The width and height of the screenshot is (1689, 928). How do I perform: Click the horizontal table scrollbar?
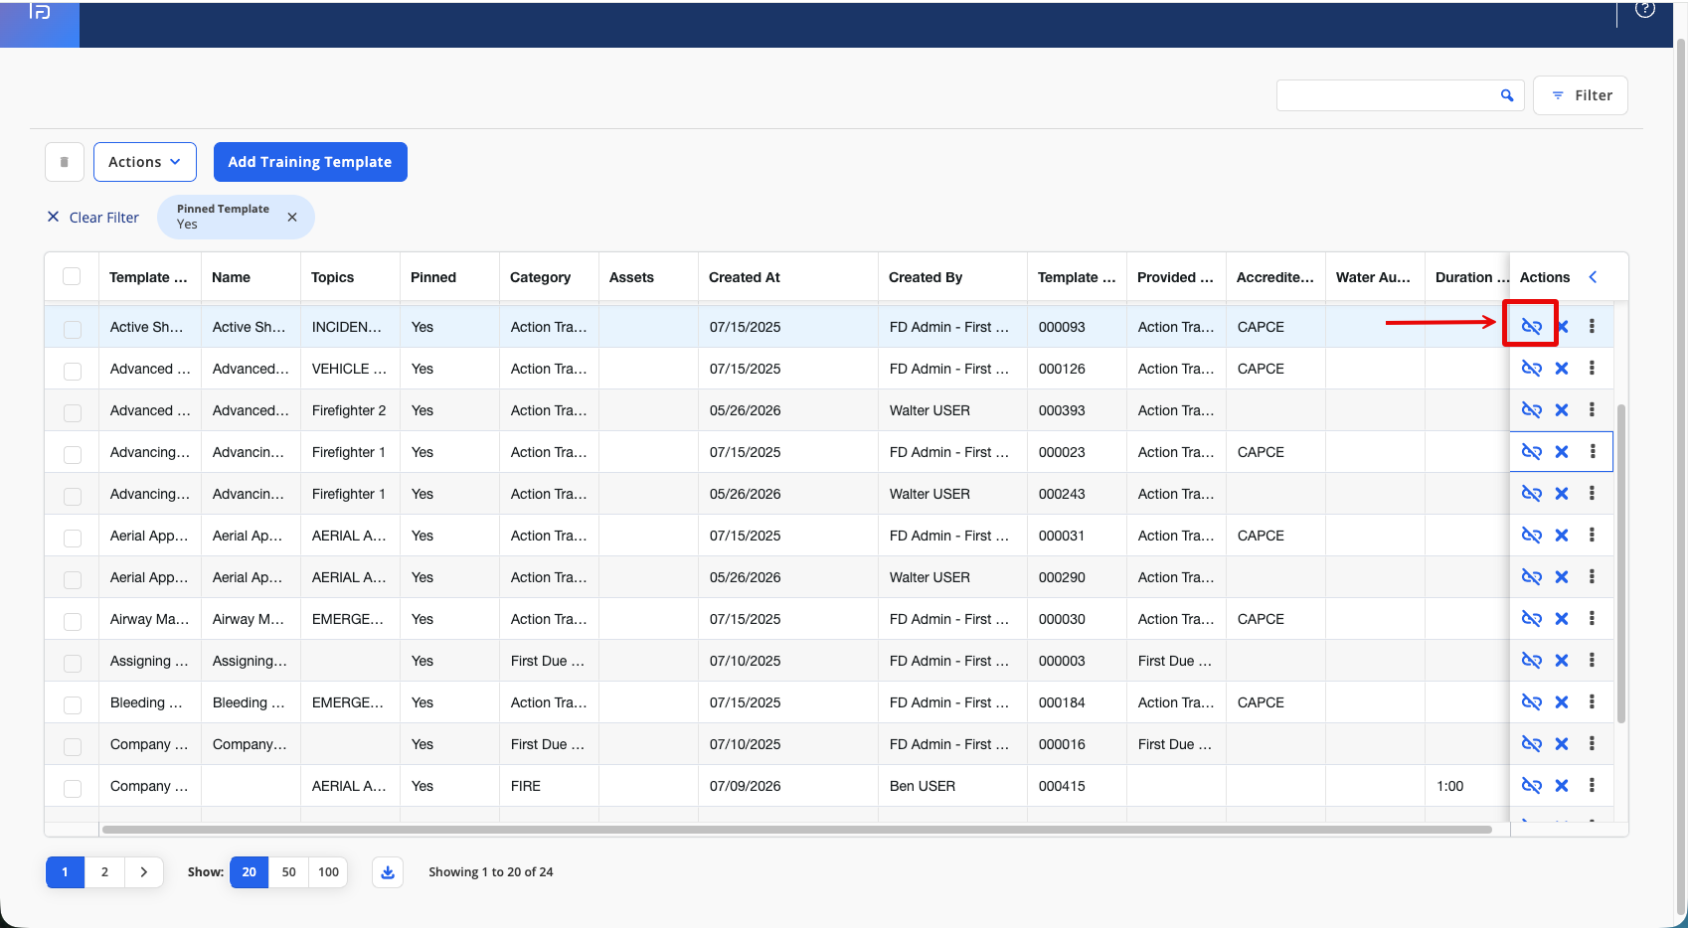click(796, 830)
